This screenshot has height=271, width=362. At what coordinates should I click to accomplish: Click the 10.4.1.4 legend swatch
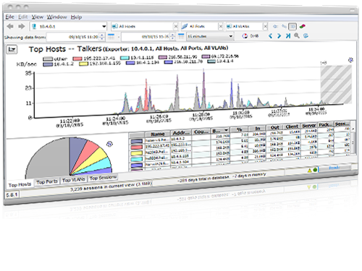point(211,61)
